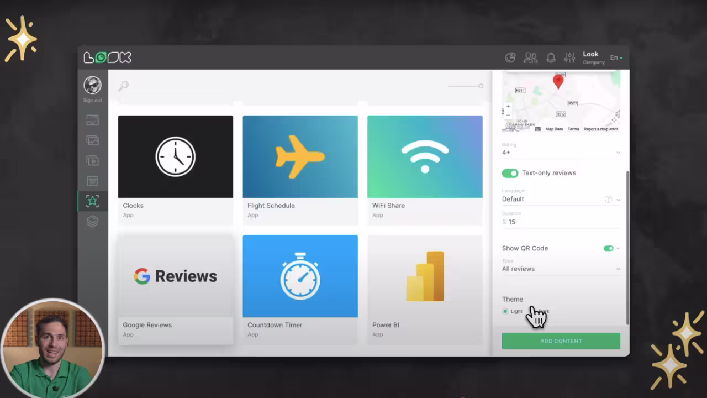Open the Layers stack icon in the sidebar
707x398 pixels.
pos(92,221)
